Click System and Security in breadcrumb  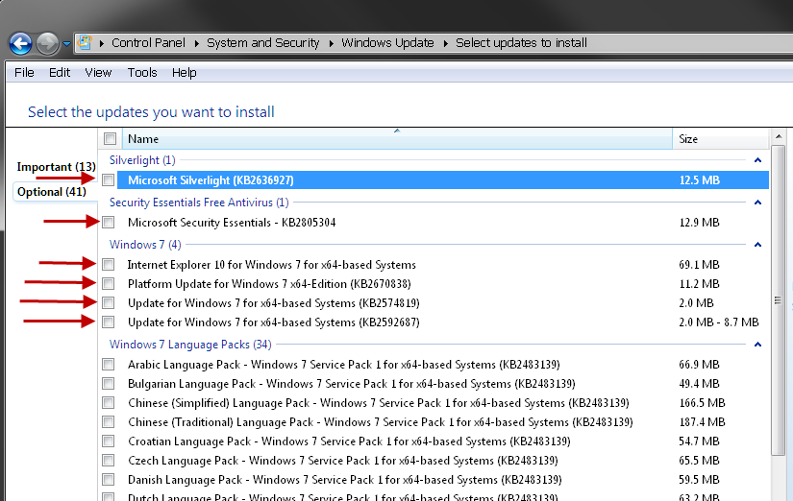click(262, 43)
